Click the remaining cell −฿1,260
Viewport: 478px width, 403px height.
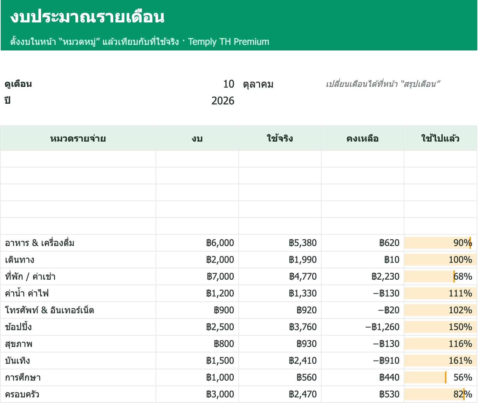coord(363,327)
